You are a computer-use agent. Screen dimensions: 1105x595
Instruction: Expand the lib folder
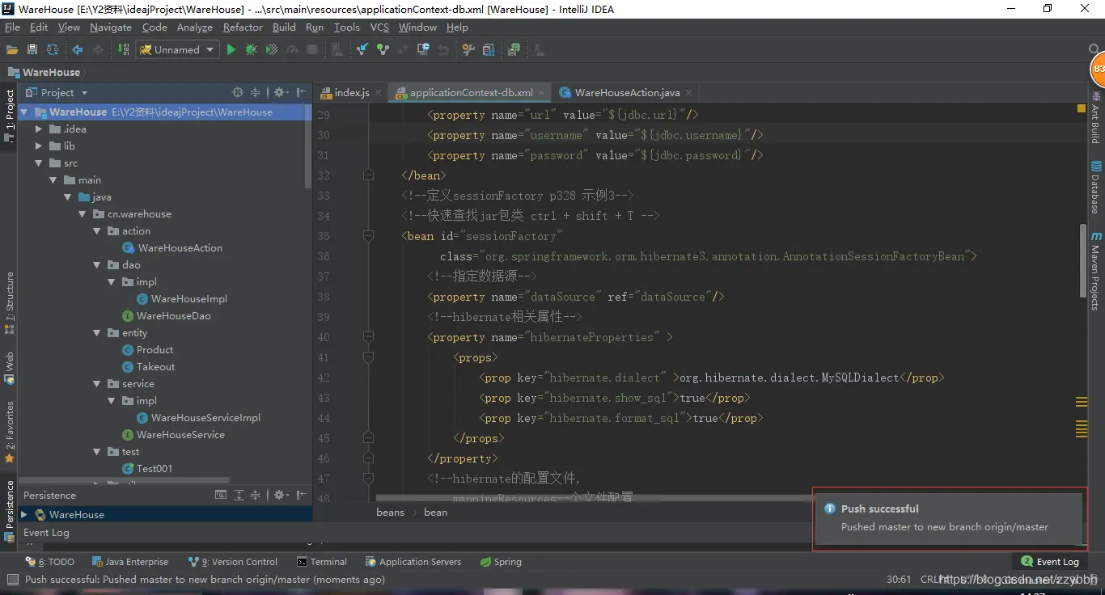pos(38,146)
